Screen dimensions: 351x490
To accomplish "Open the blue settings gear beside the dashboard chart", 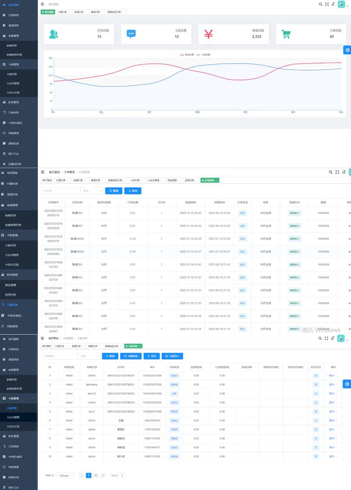I will pyautogui.click(x=347, y=50).
